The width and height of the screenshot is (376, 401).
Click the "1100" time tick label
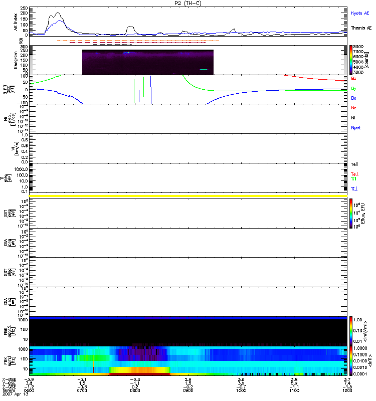pyautogui.click(x=294, y=390)
